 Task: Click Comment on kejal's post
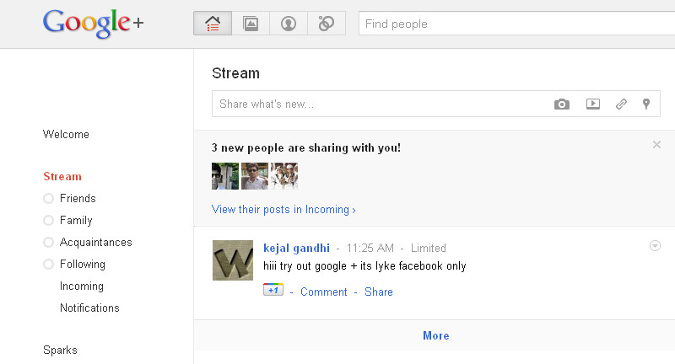[x=324, y=292]
